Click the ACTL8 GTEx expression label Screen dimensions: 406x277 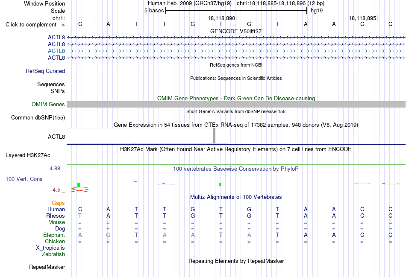point(56,137)
